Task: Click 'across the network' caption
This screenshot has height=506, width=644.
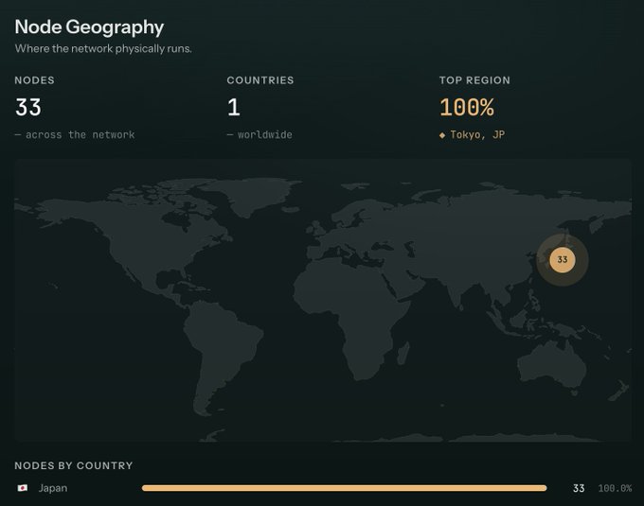Action: click(80, 135)
